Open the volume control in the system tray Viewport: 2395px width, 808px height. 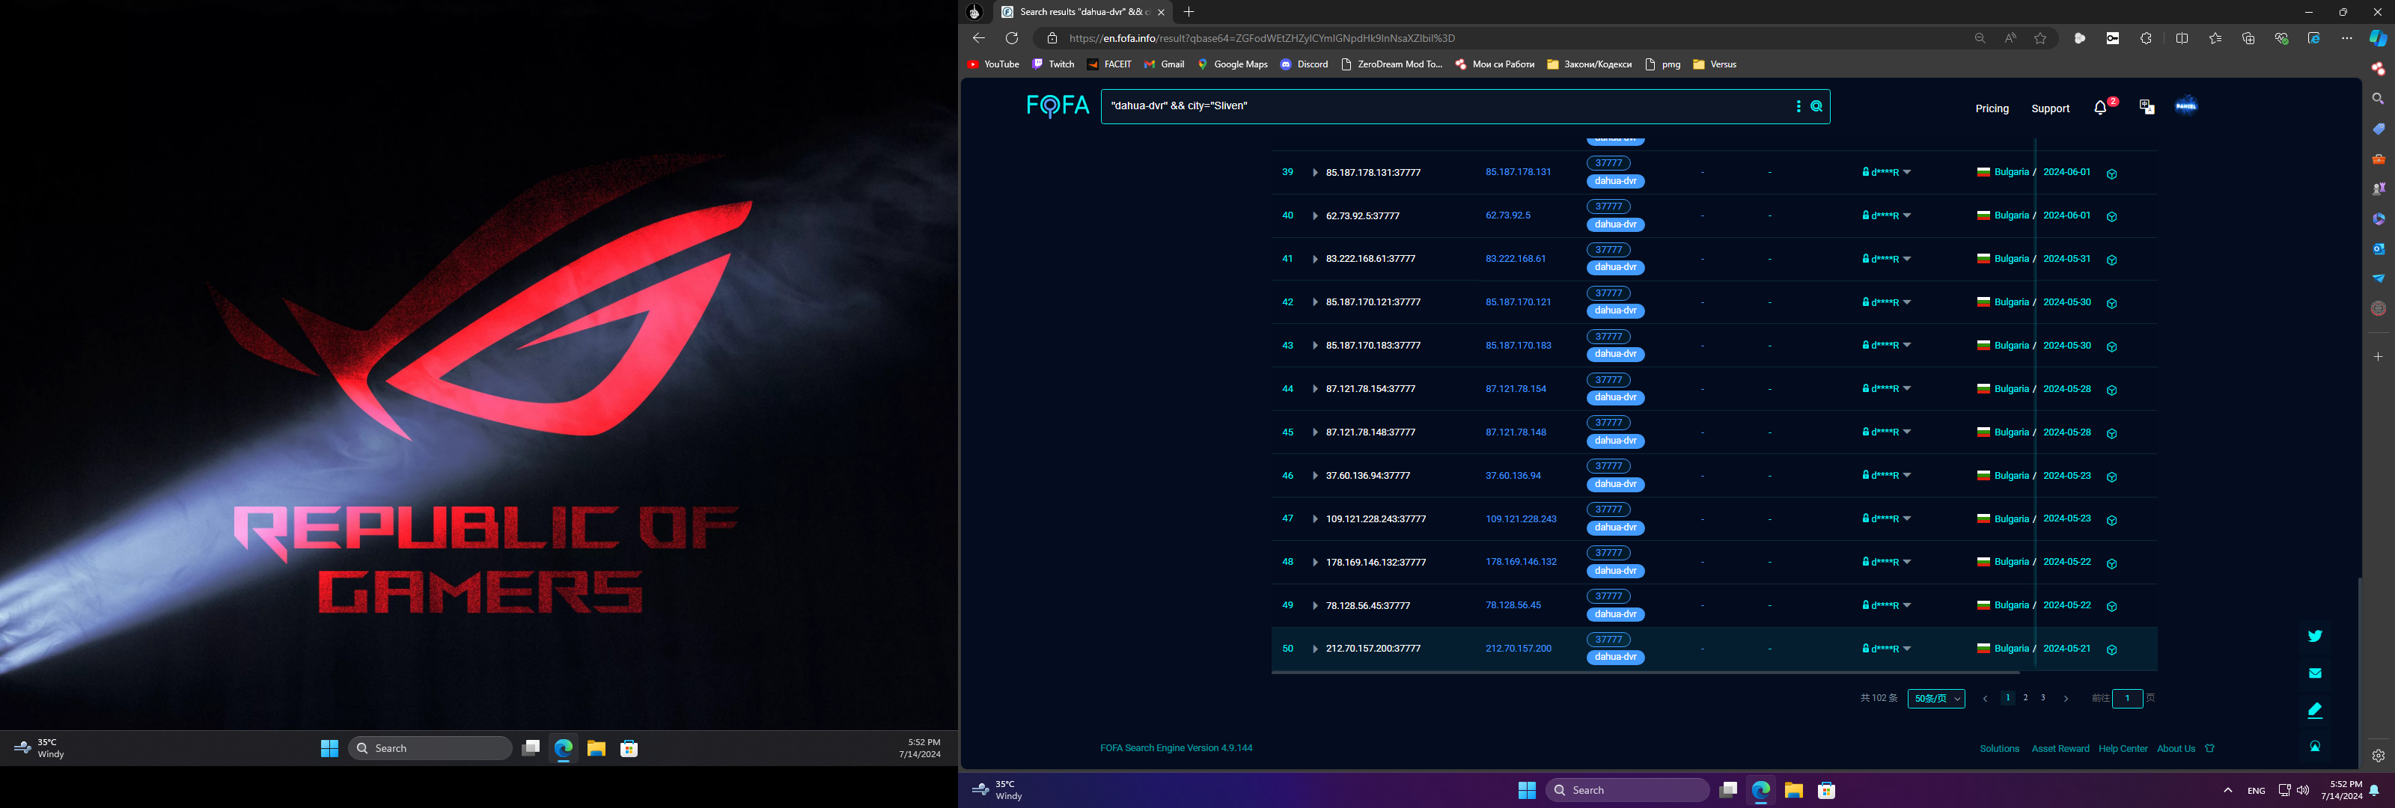click(x=2303, y=790)
